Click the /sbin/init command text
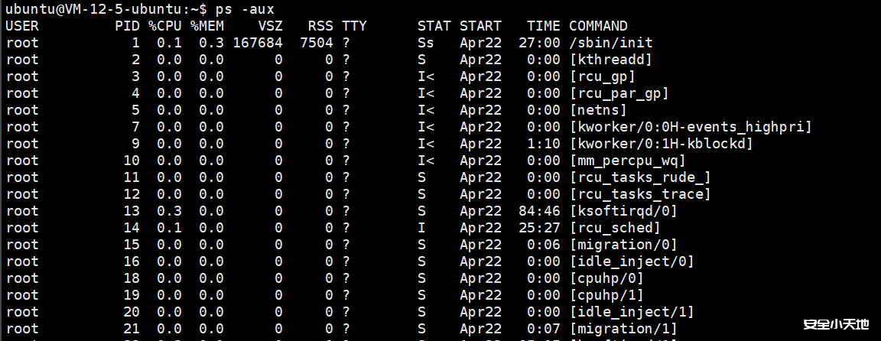Image resolution: width=881 pixels, height=341 pixels. 611,43
